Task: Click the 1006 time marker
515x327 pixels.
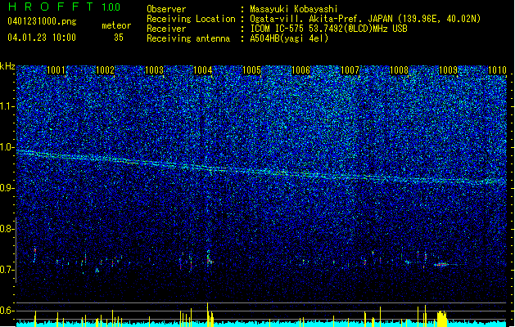Action: [x=300, y=70]
